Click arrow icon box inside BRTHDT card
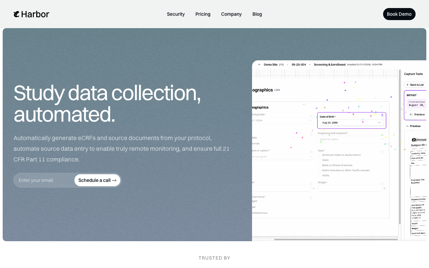This screenshot has width=429, height=268. tap(411, 114)
